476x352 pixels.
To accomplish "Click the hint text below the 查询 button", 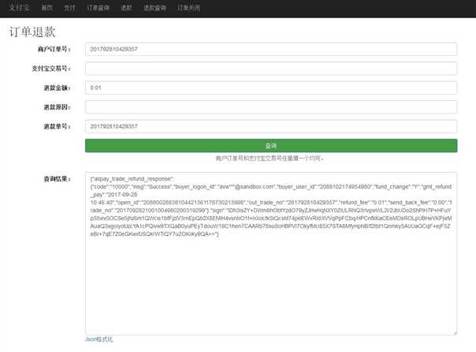I will pos(270,158).
